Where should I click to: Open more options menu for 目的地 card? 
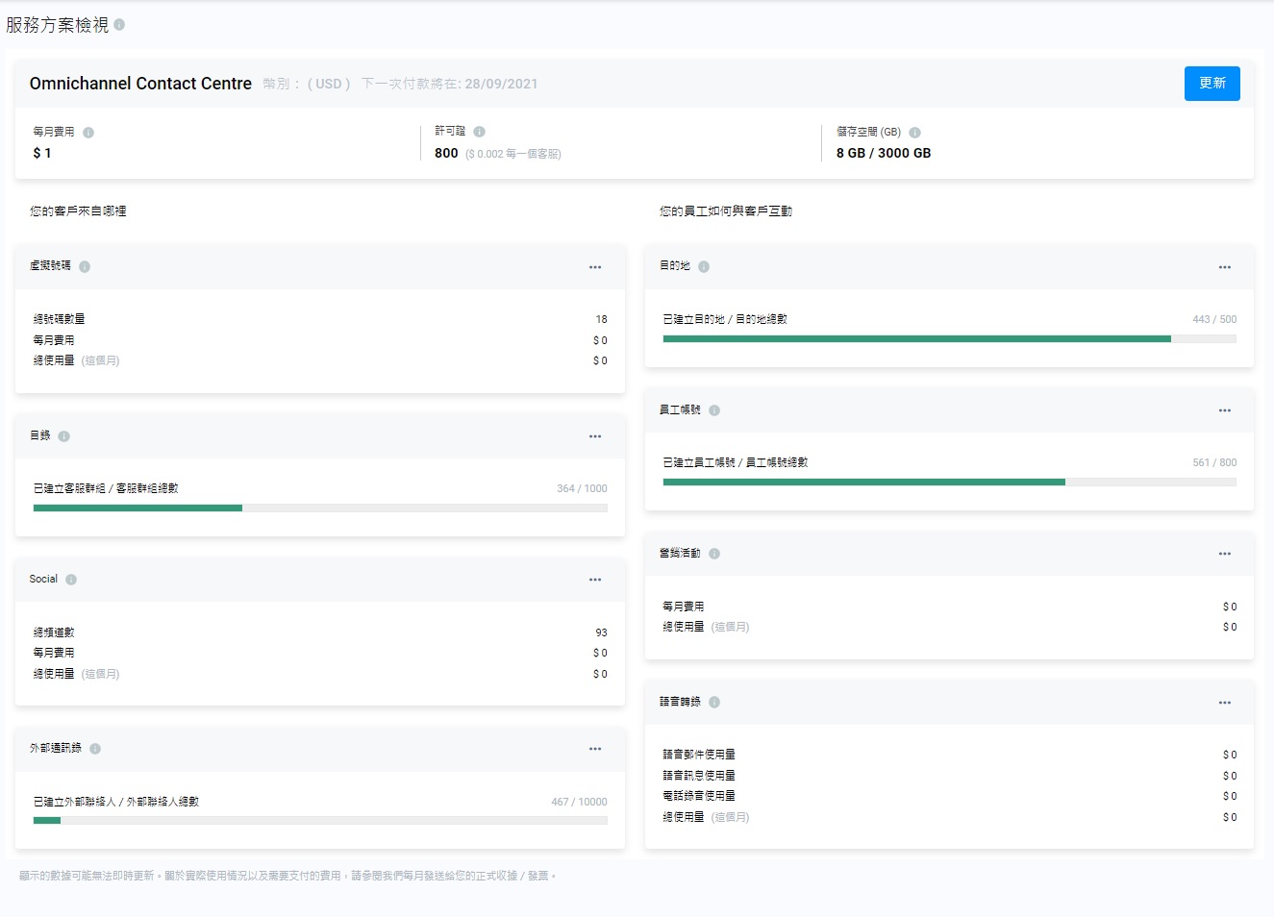pyautogui.click(x=1224, y=267)
